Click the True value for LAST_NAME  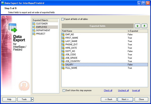(130, 41)
